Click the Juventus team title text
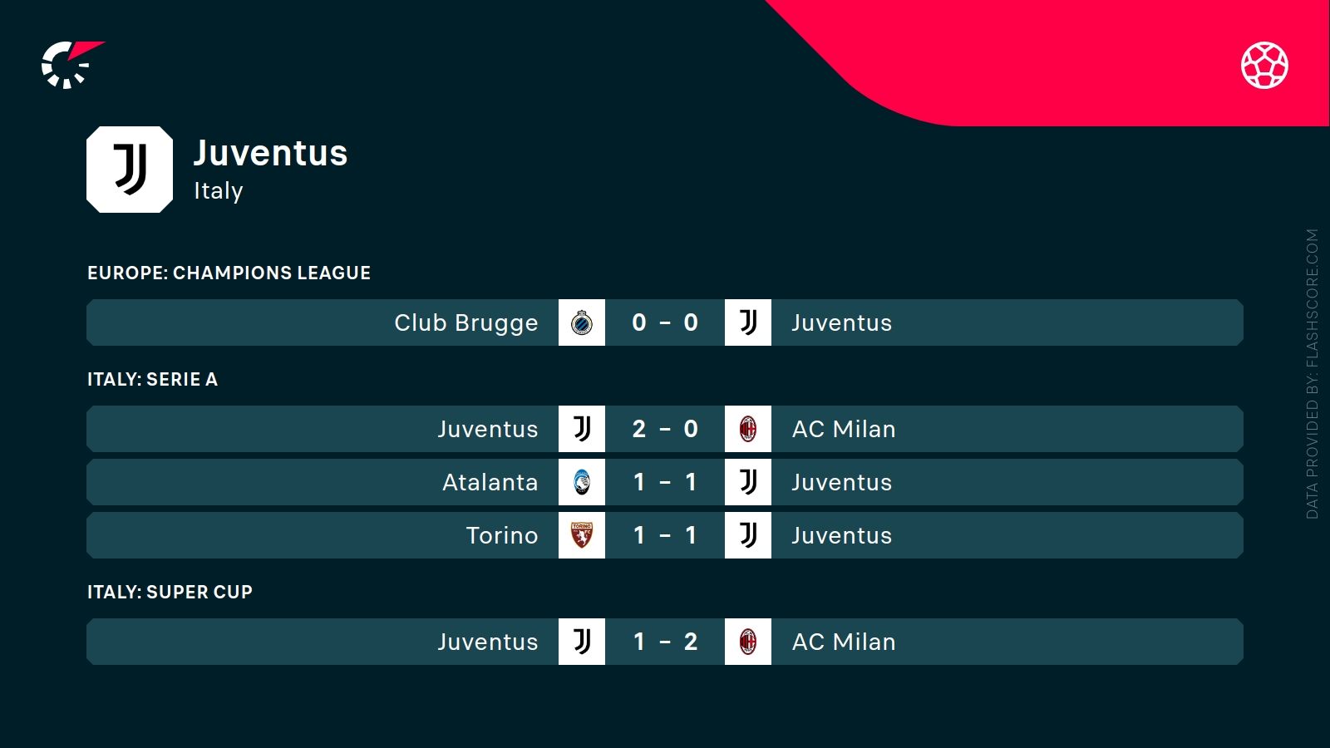The width and height of the screenshot is (1330, 748). coord(270,154)
